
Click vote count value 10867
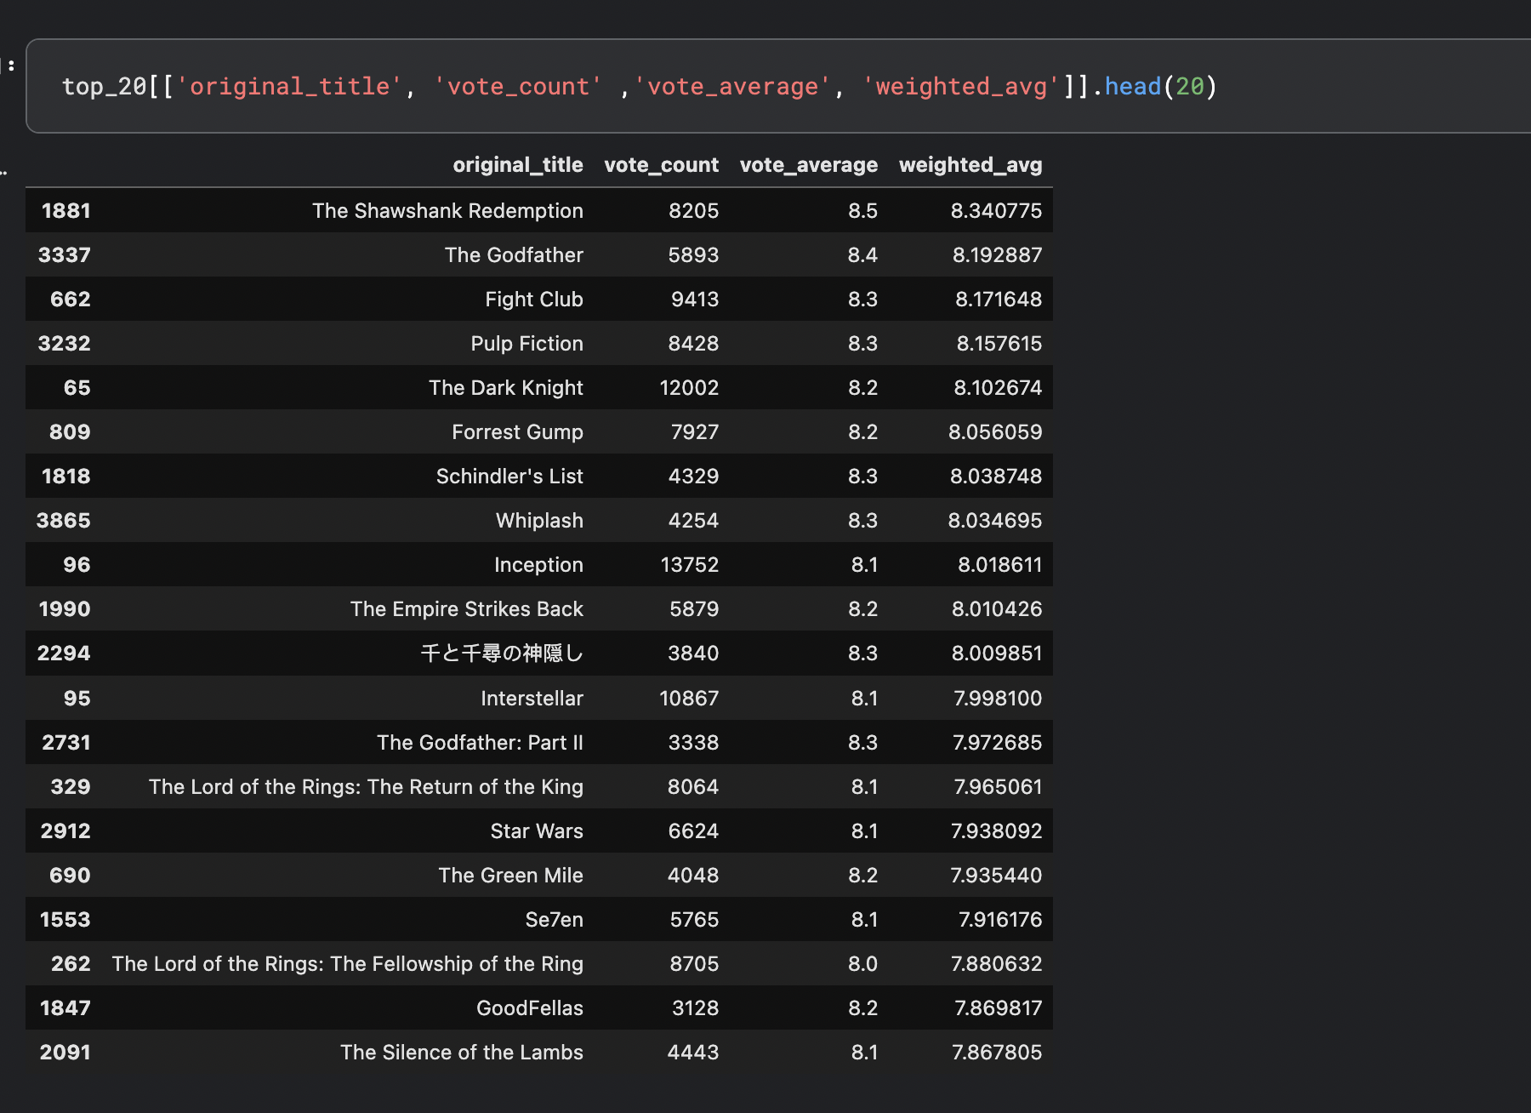(x=689, y=698)
